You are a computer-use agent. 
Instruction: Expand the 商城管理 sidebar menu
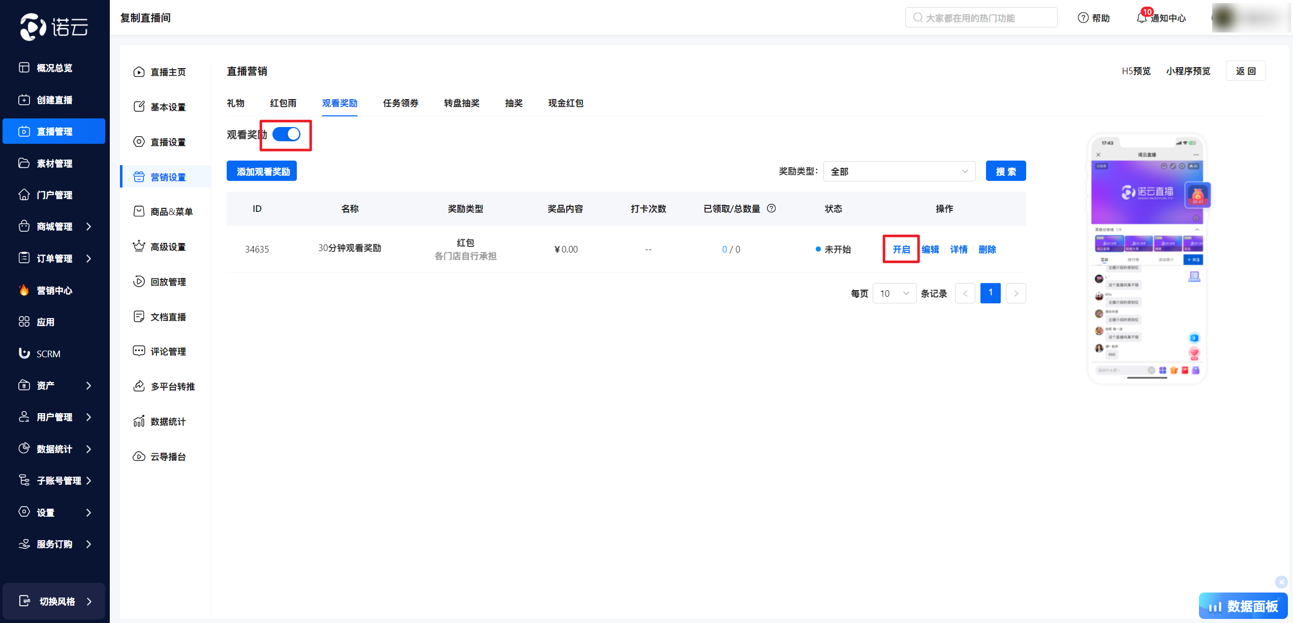pos(55,227)
